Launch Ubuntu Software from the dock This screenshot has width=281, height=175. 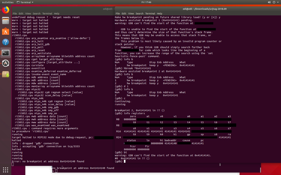point(5,31)
